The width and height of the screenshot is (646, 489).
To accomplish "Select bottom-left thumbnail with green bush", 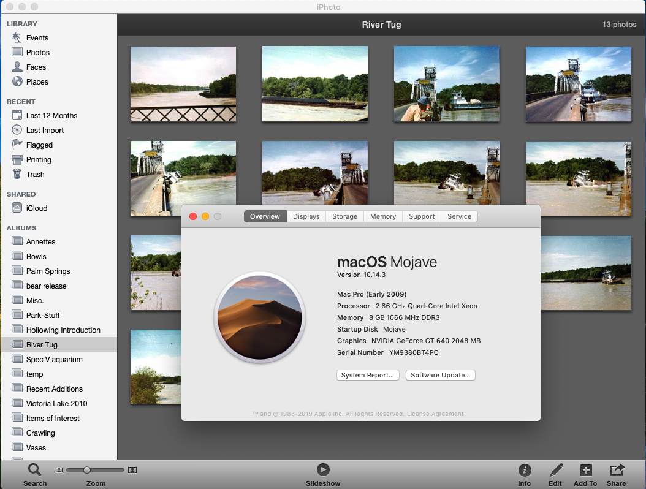I will point(156,366).
